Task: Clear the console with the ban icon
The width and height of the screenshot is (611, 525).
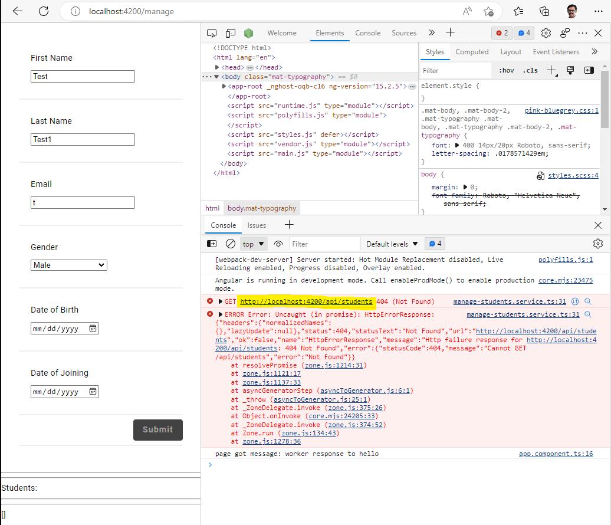Action: (x=230, y=244)
